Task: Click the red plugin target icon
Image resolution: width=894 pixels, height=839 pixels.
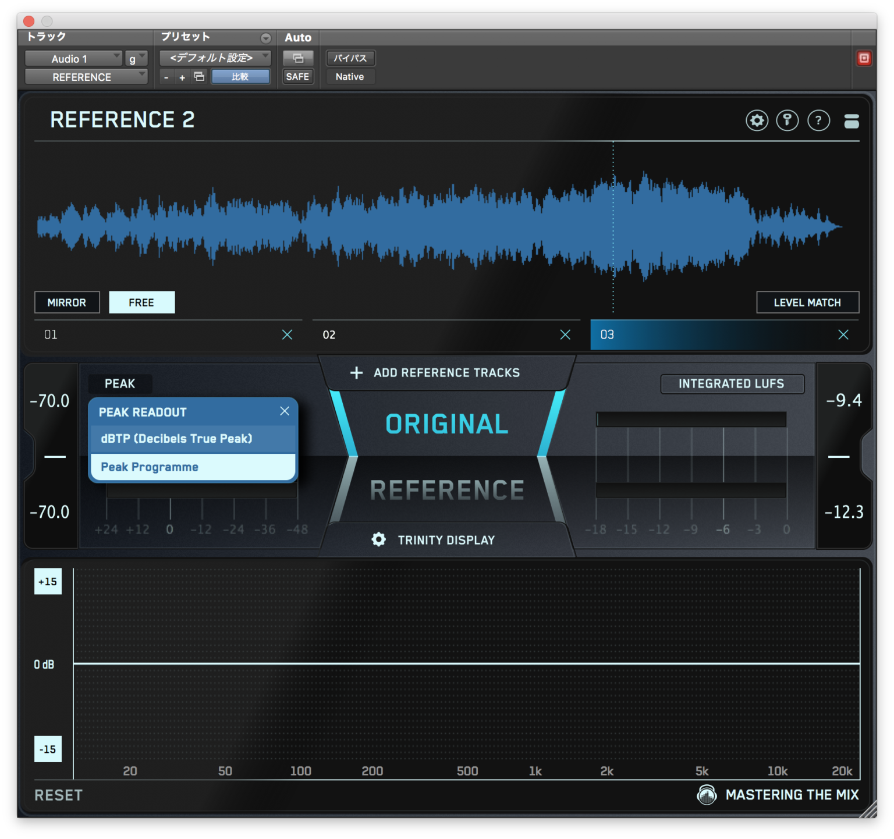Action: [x=865, y=58]
